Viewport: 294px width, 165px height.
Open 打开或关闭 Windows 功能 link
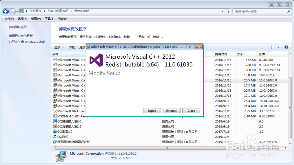point(27,42)
